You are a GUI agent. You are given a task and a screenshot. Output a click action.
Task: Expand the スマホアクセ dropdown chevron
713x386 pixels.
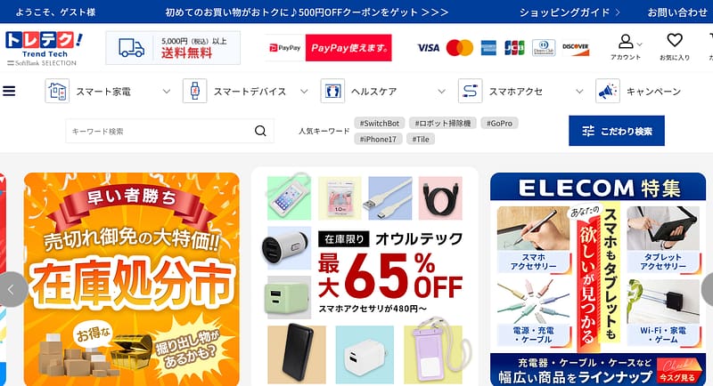[x=579, y=92]
